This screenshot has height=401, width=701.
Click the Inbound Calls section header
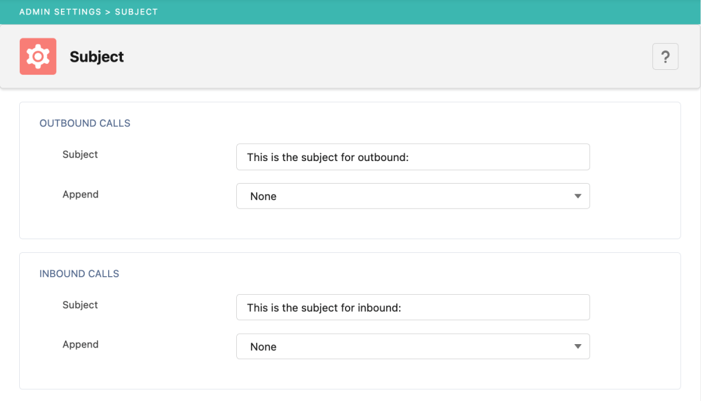pyautogui.click(x=79, y=274)
